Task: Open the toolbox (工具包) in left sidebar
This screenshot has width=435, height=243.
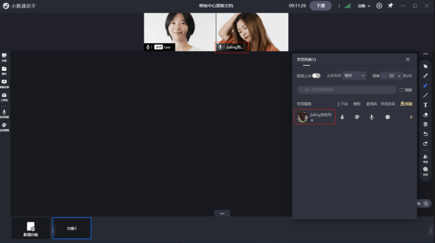Action: tap(4, 97)
